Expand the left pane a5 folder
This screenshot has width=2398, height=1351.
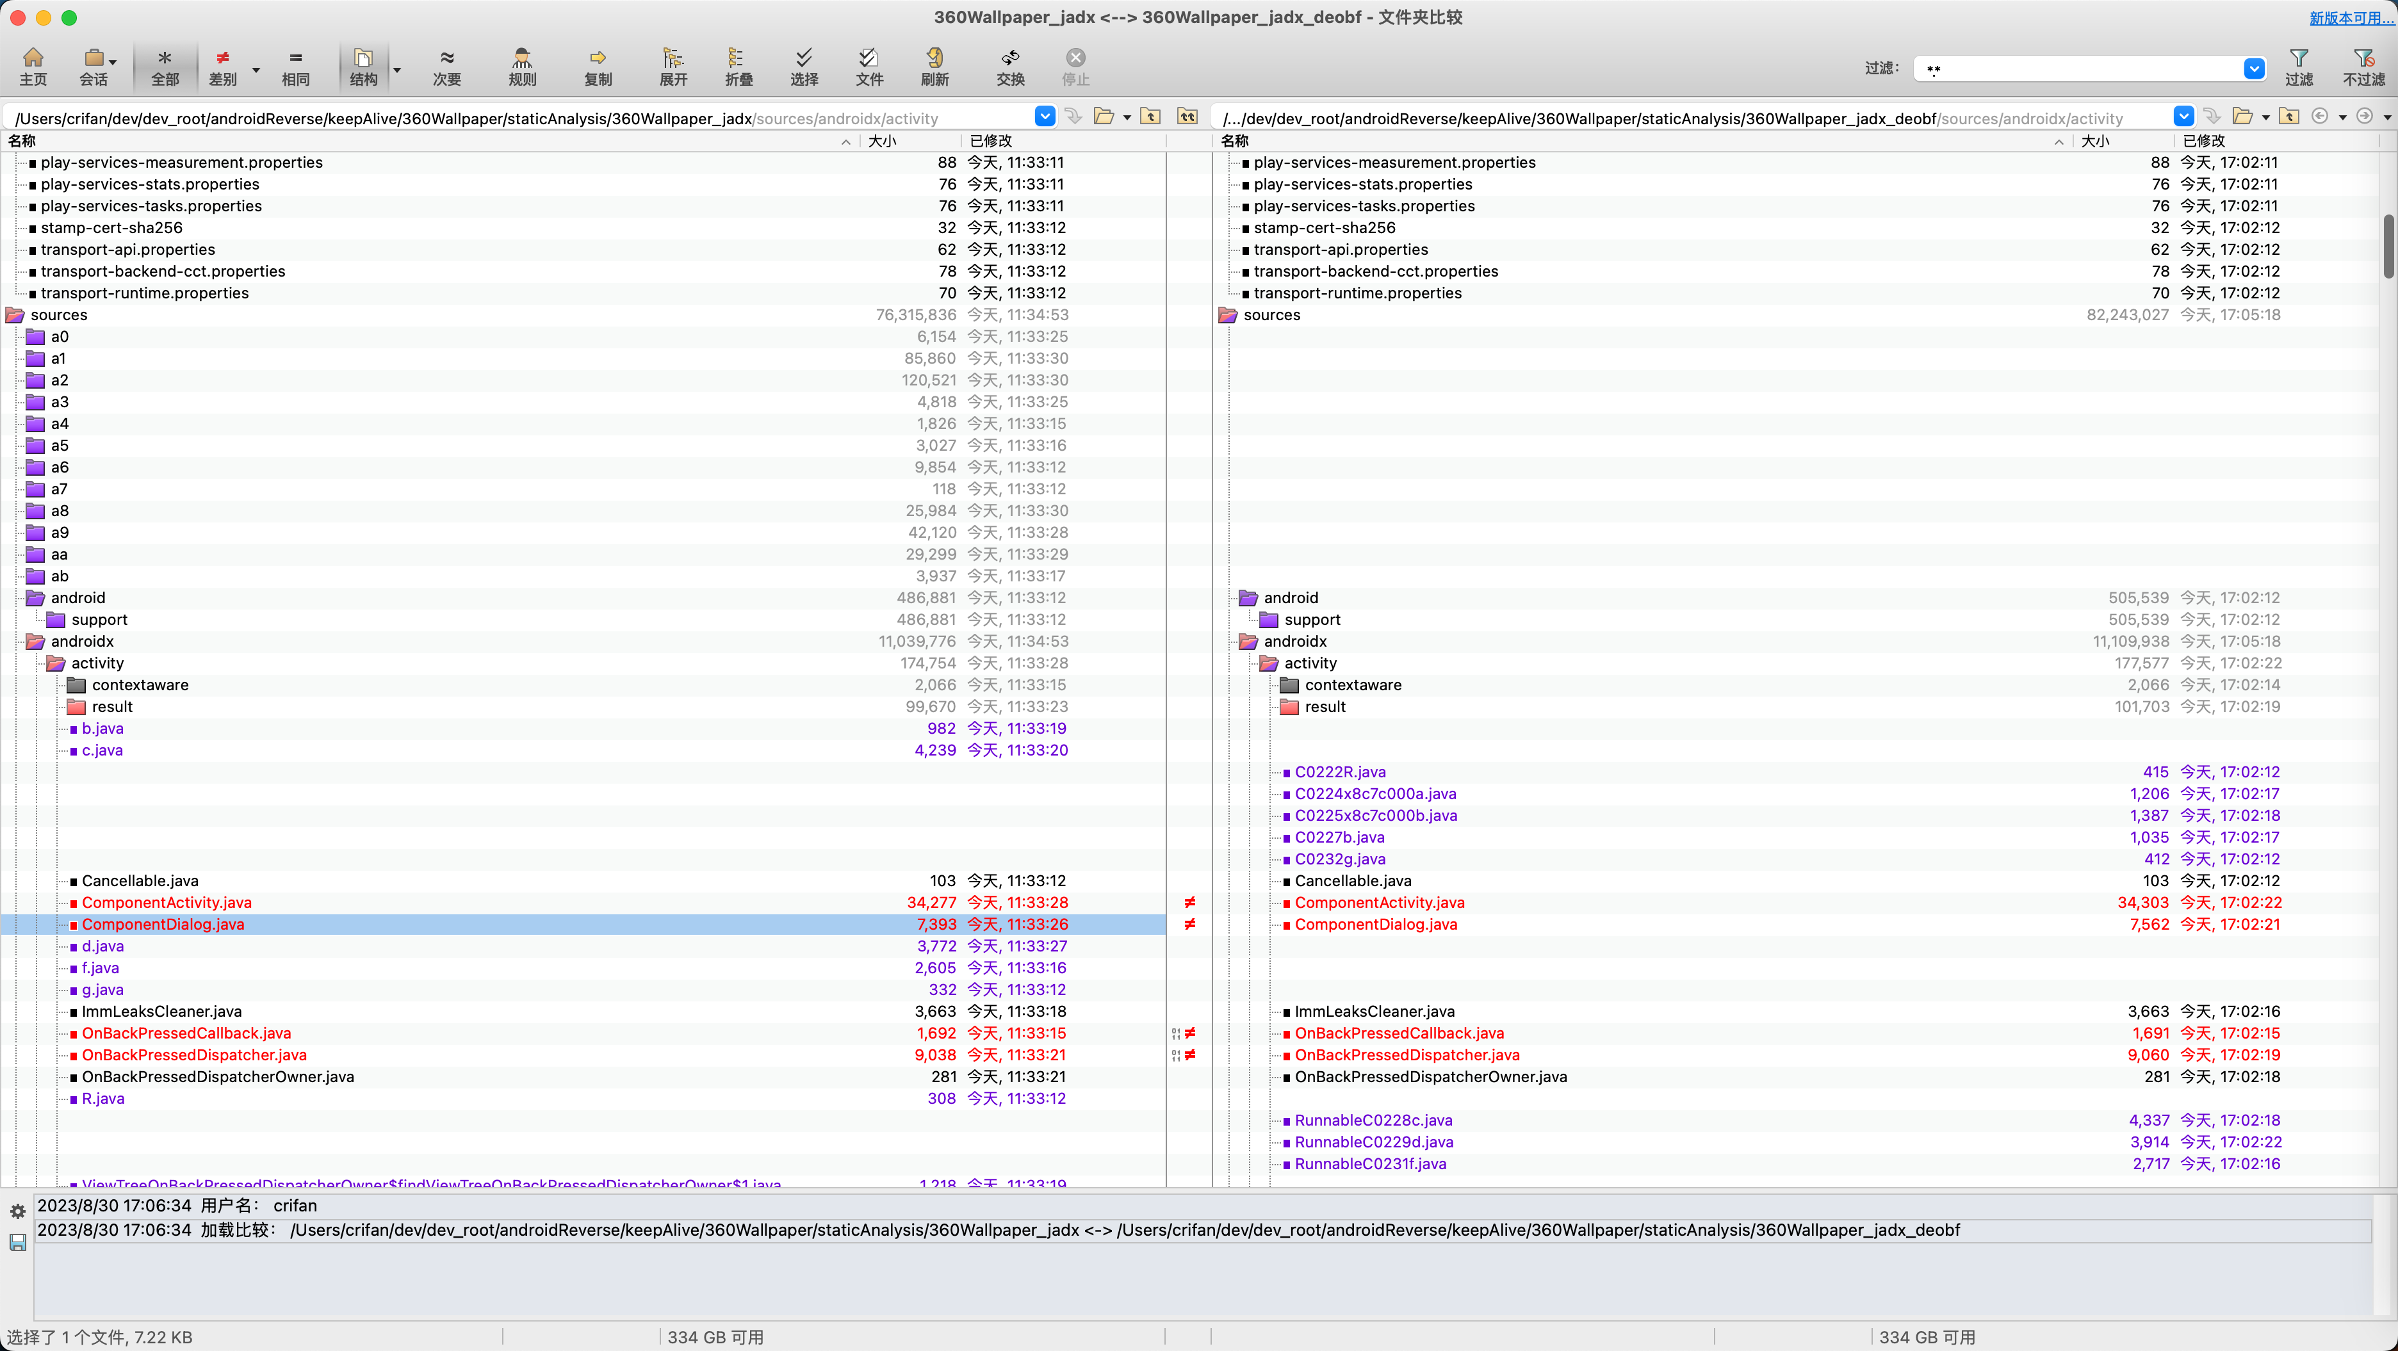click(x=35, y=446)
